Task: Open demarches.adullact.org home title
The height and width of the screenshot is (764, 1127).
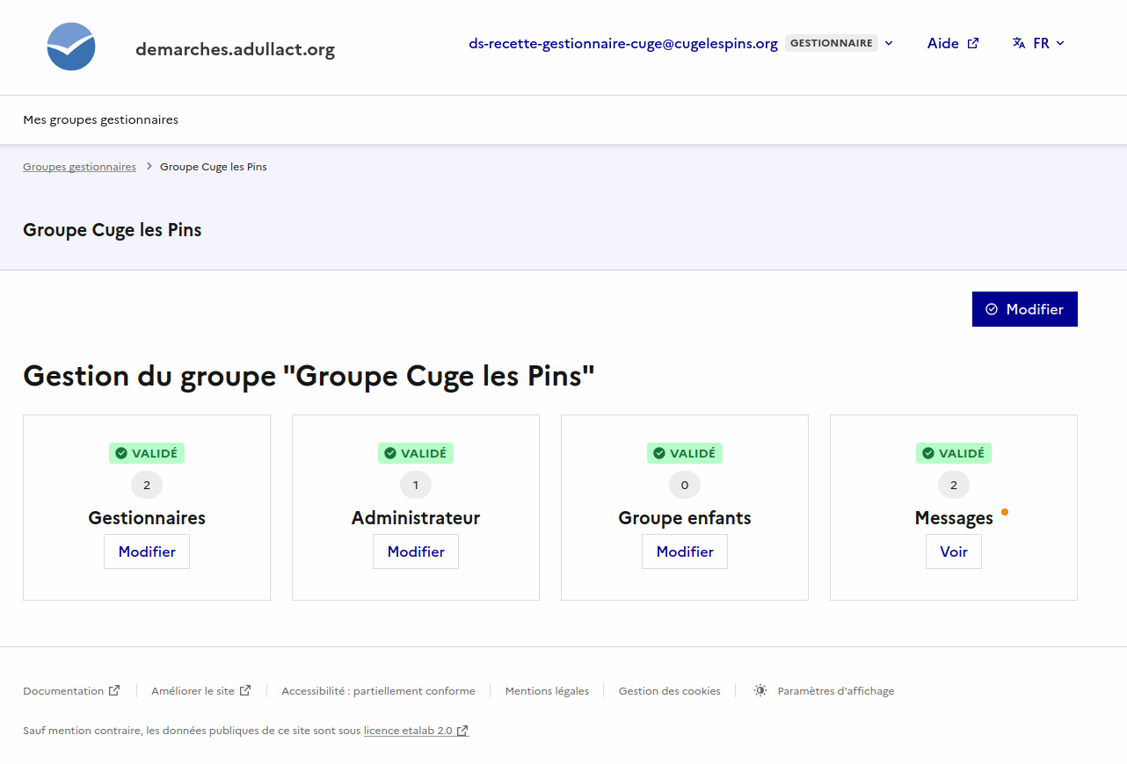Action: [235, 49]
